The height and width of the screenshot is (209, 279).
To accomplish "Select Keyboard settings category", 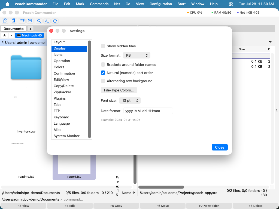I will pyautogui.click(x=69, y=117).
